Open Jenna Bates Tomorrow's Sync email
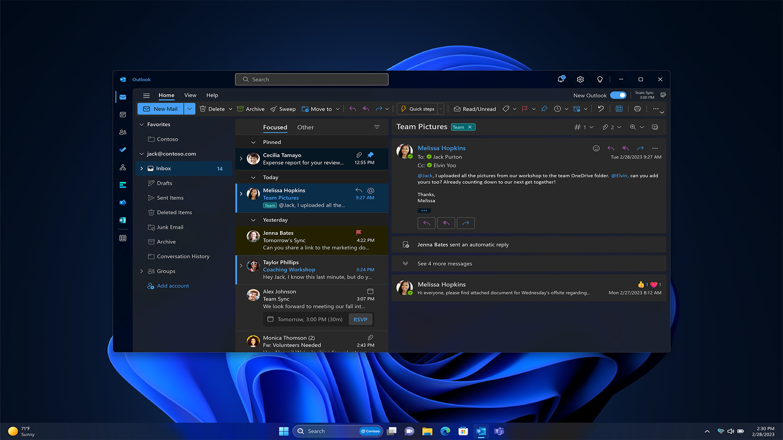This screenshot has height=440, width=783. coord(312,240)
